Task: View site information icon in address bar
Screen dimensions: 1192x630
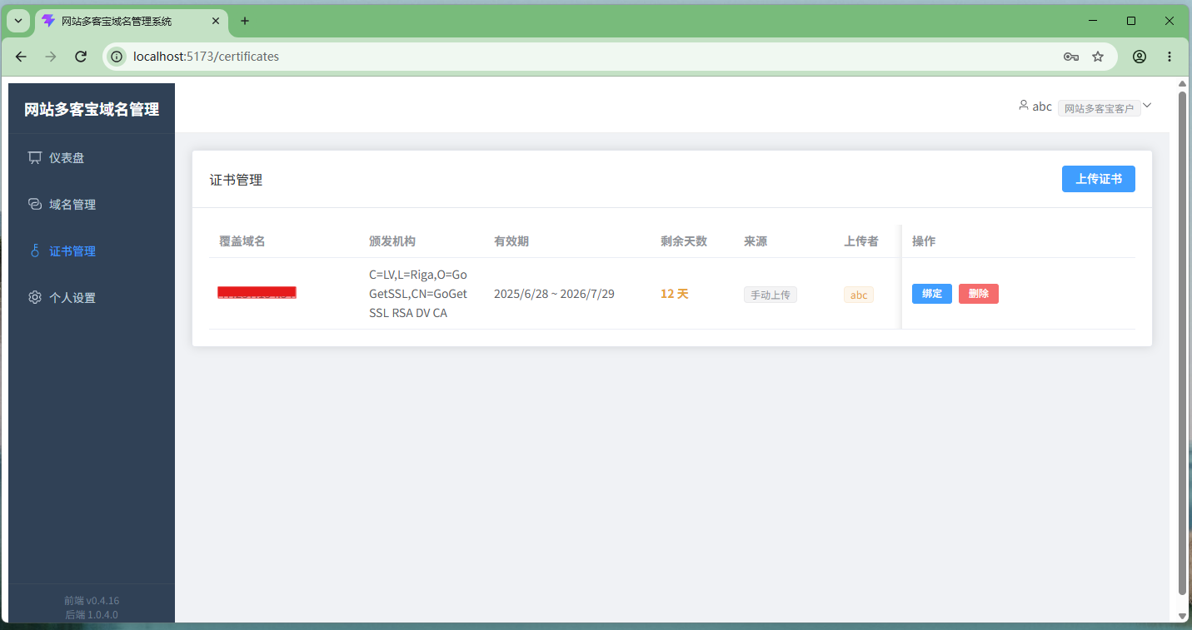Action: pyautogui.click(x=117, y=57)
